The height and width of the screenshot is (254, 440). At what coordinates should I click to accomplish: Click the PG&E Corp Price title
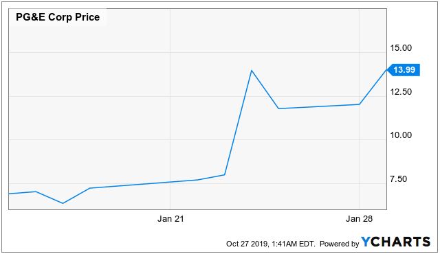pyautogui.click(x=58, y=17)
